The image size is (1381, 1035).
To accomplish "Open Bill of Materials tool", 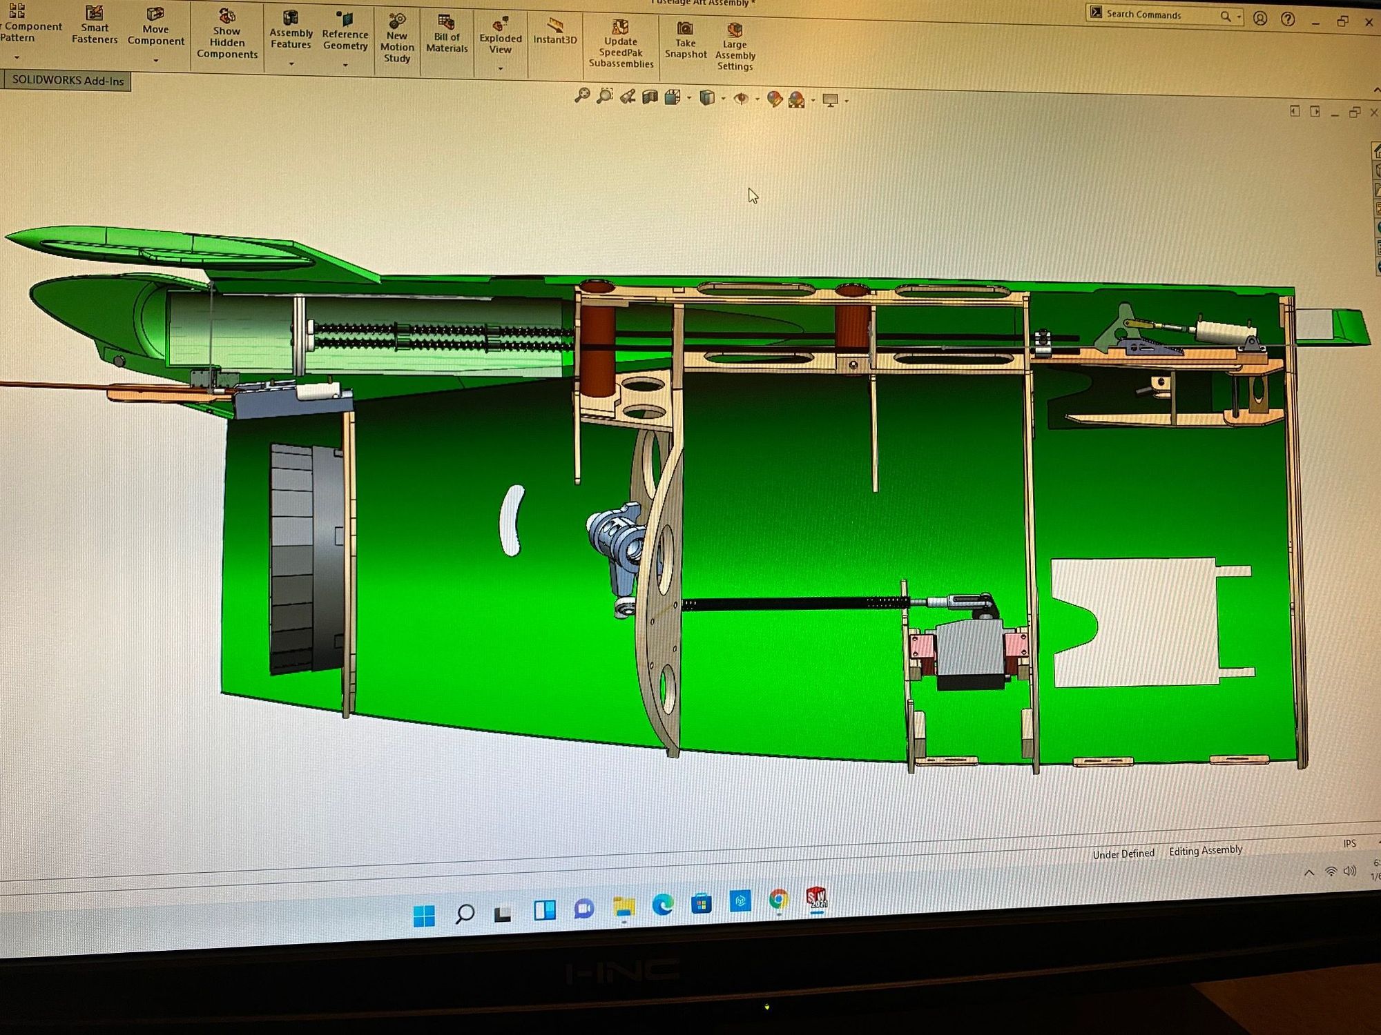I will coord(447,34).
